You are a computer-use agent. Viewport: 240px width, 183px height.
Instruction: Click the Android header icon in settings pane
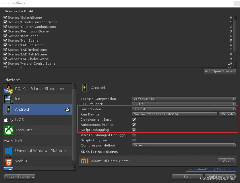[84, 88]
